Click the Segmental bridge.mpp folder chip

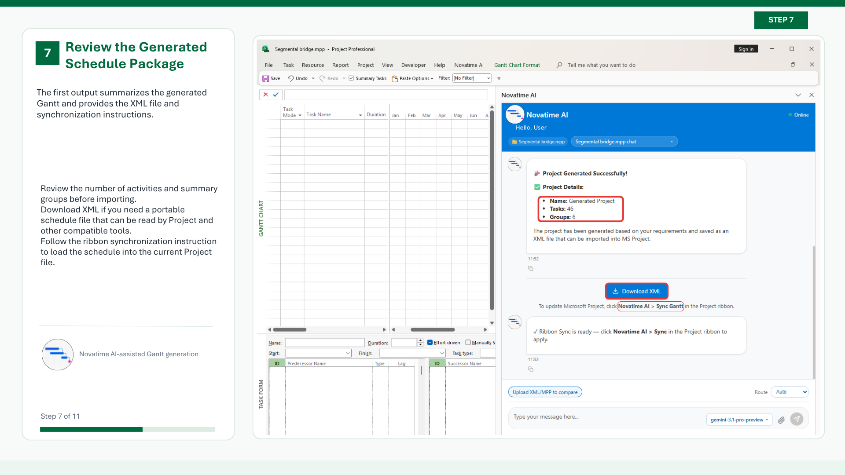[538, 142]
